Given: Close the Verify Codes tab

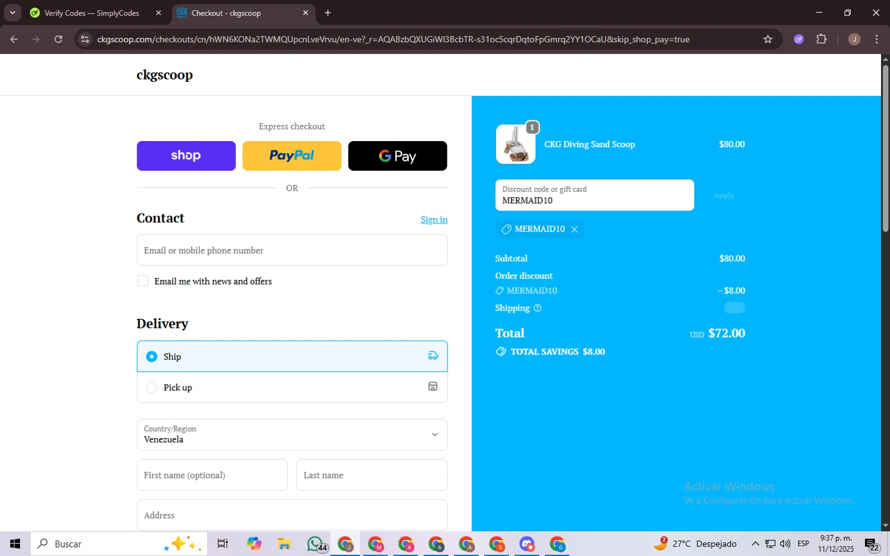Looking at the screenshot, I should (x=158, y=13).
